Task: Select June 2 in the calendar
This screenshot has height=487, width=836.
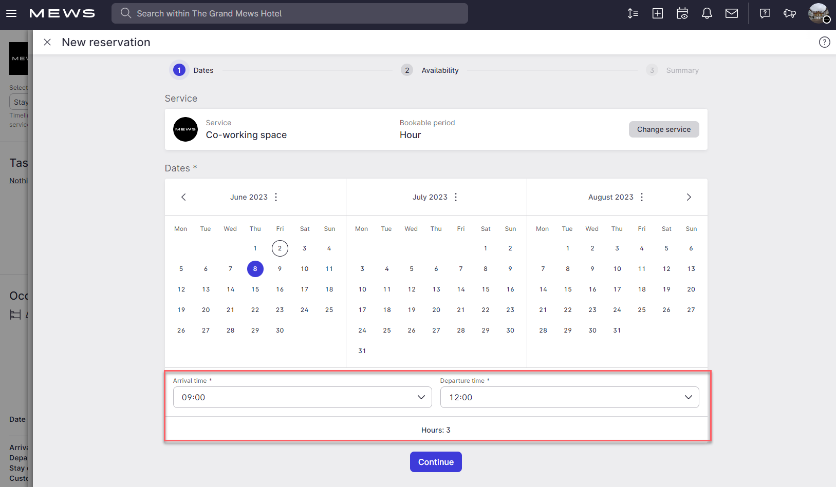Action: [x=280, y=248]
